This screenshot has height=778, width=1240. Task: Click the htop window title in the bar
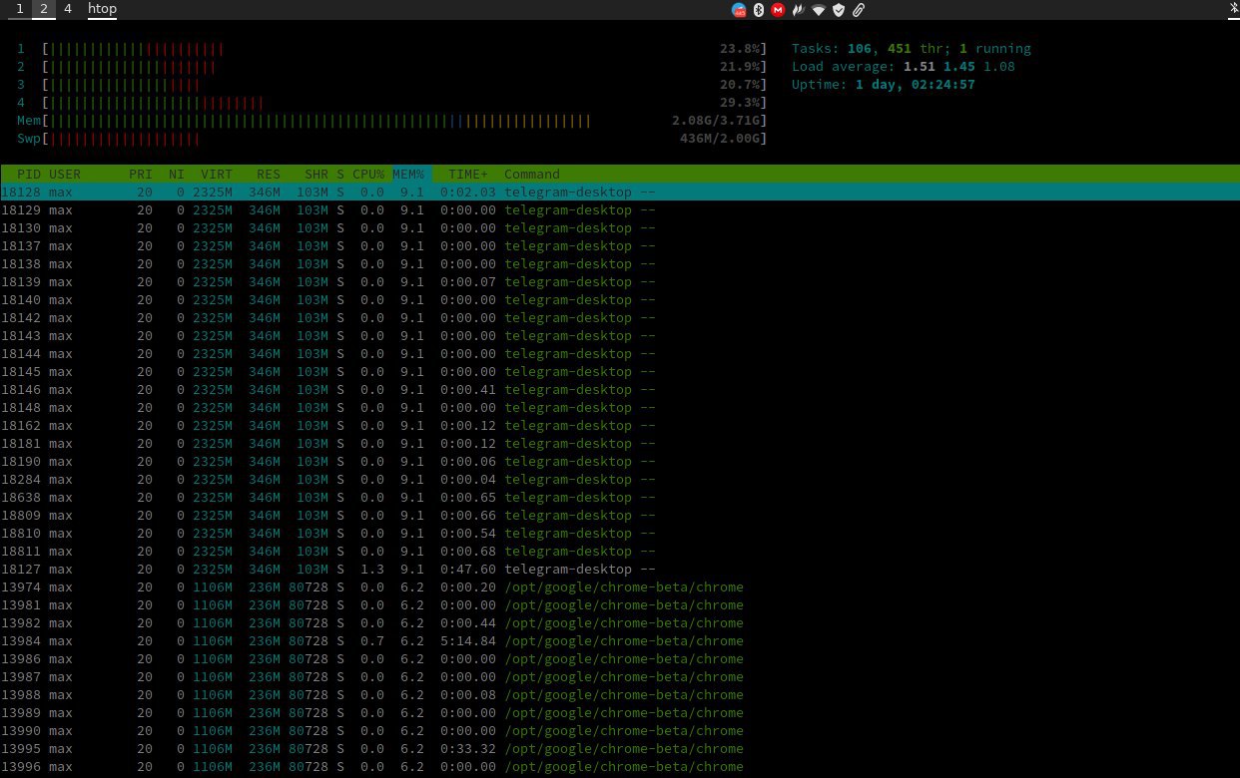click(102, 9)
